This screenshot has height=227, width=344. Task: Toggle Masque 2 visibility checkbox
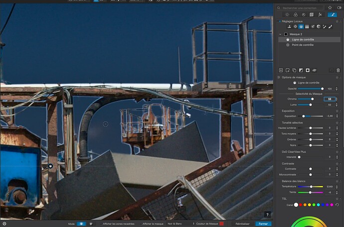tap(286, 34)
